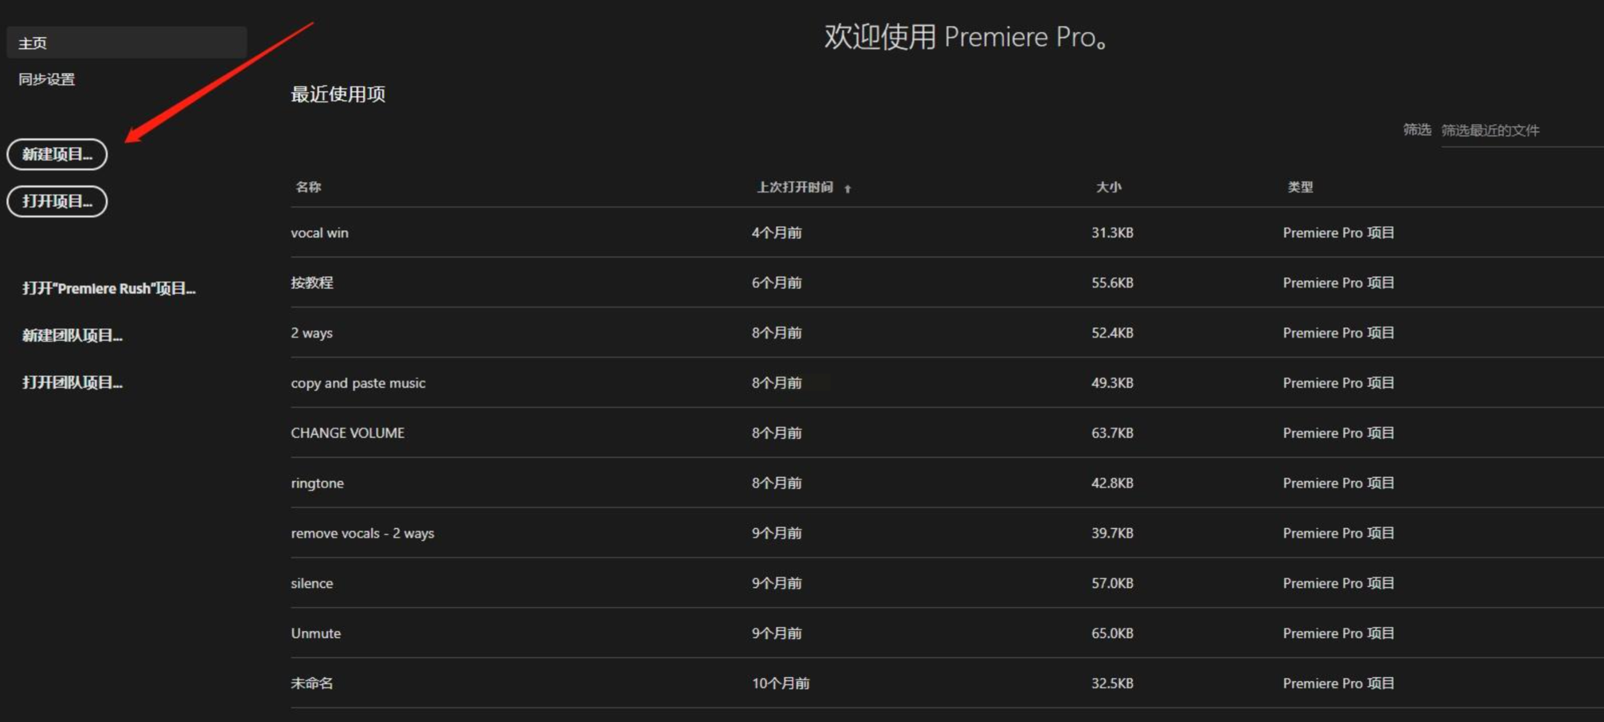Open the Unmute project
The image size is (1604, 722).
tap(316, 634)
